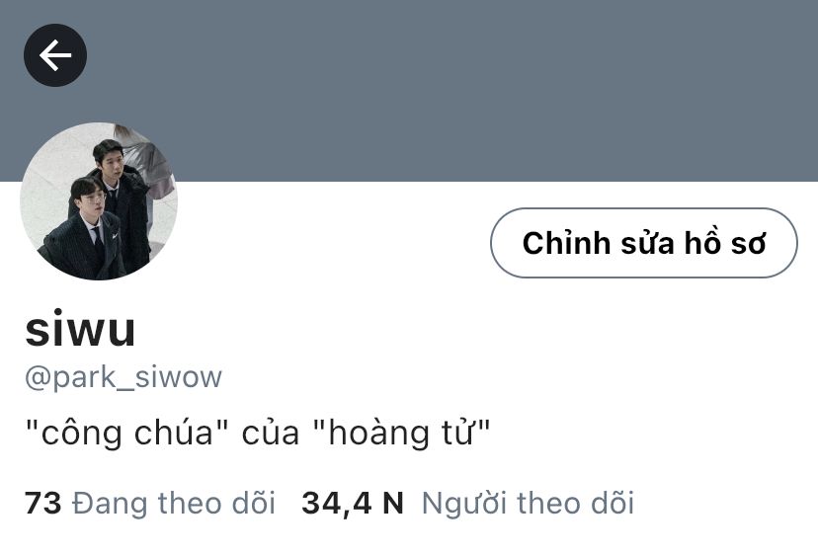This screenshot has height=556, width=818.
Task: Tap the "hồ sơ" text on edit button
Action: pyautogui.click(x=724, y=243)
